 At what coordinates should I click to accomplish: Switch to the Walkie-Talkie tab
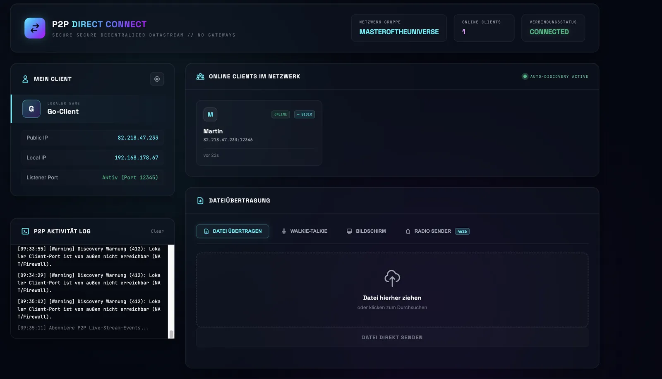(x=305, y=231)
